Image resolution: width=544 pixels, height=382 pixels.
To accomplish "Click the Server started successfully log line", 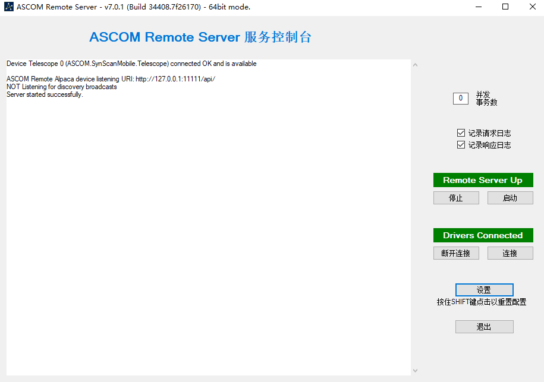I will pyautogui.click(x=45, y=94).
